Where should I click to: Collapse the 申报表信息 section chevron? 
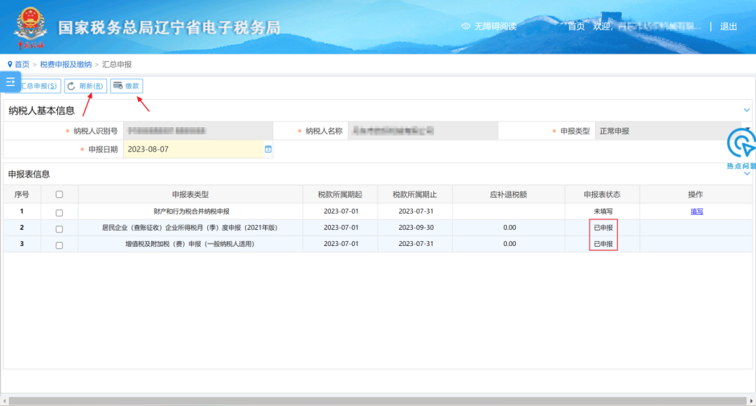pos(747,174)
